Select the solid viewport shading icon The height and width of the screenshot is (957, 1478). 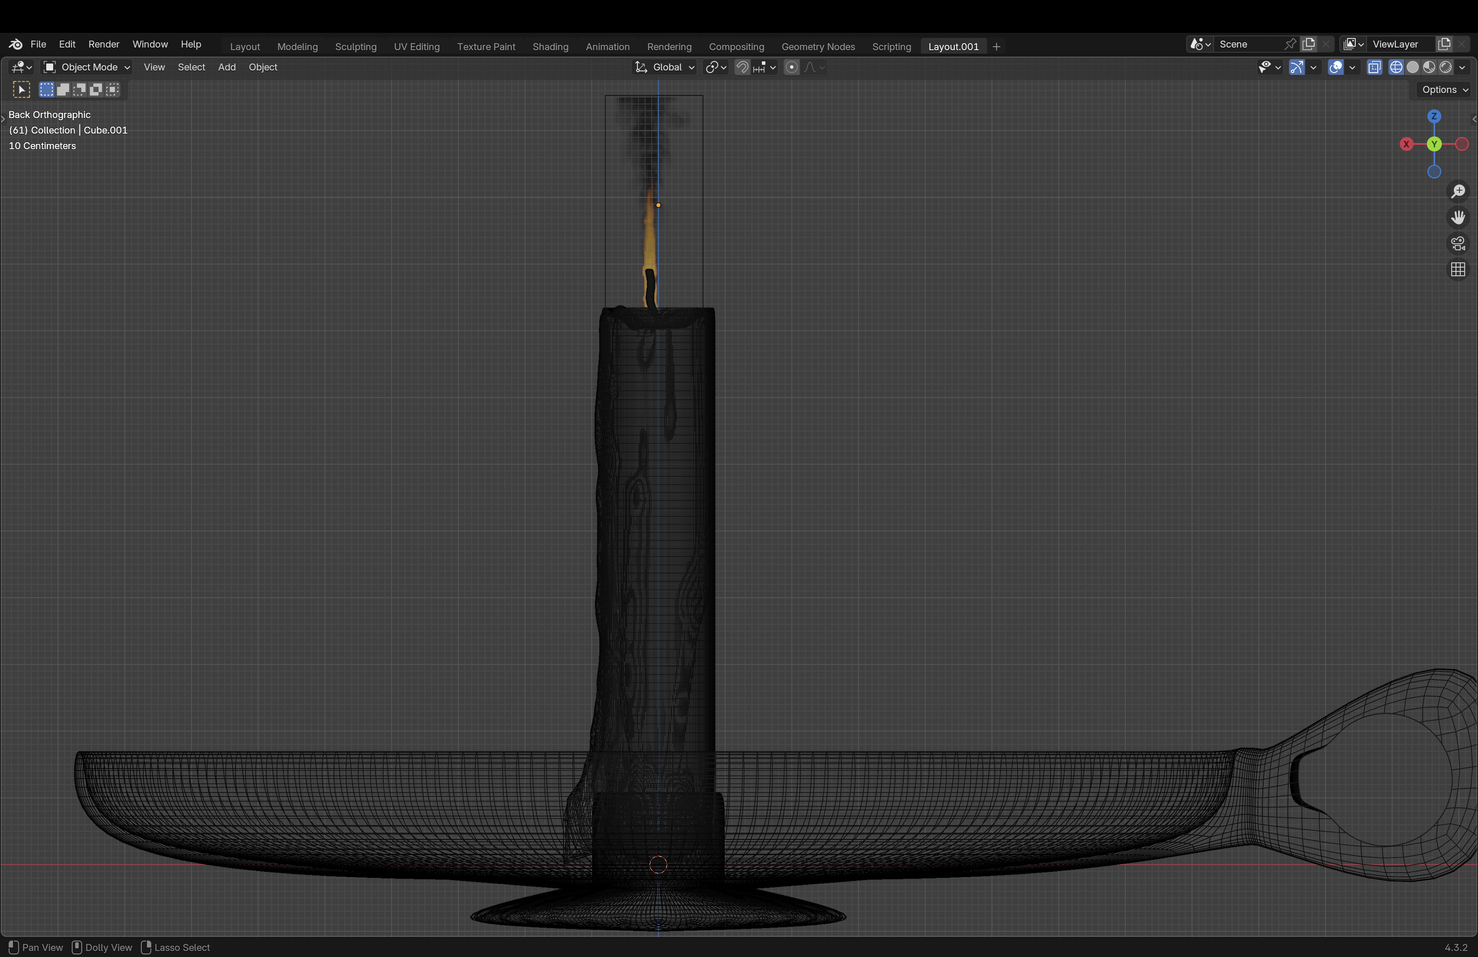[1413, 67]
